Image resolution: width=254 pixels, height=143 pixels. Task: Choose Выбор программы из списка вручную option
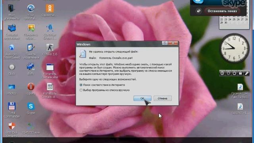click(104, 90)
